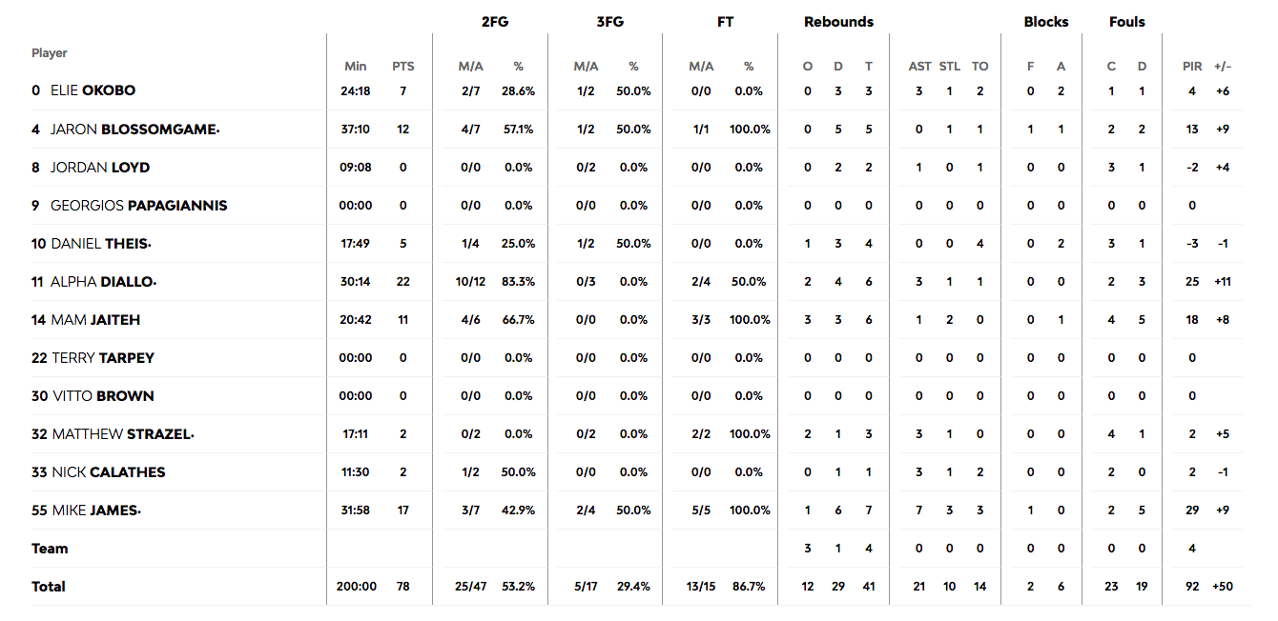Select Nick Calathes player name
The height and width of the screenshot is (621, 1278).
(109, 472)
